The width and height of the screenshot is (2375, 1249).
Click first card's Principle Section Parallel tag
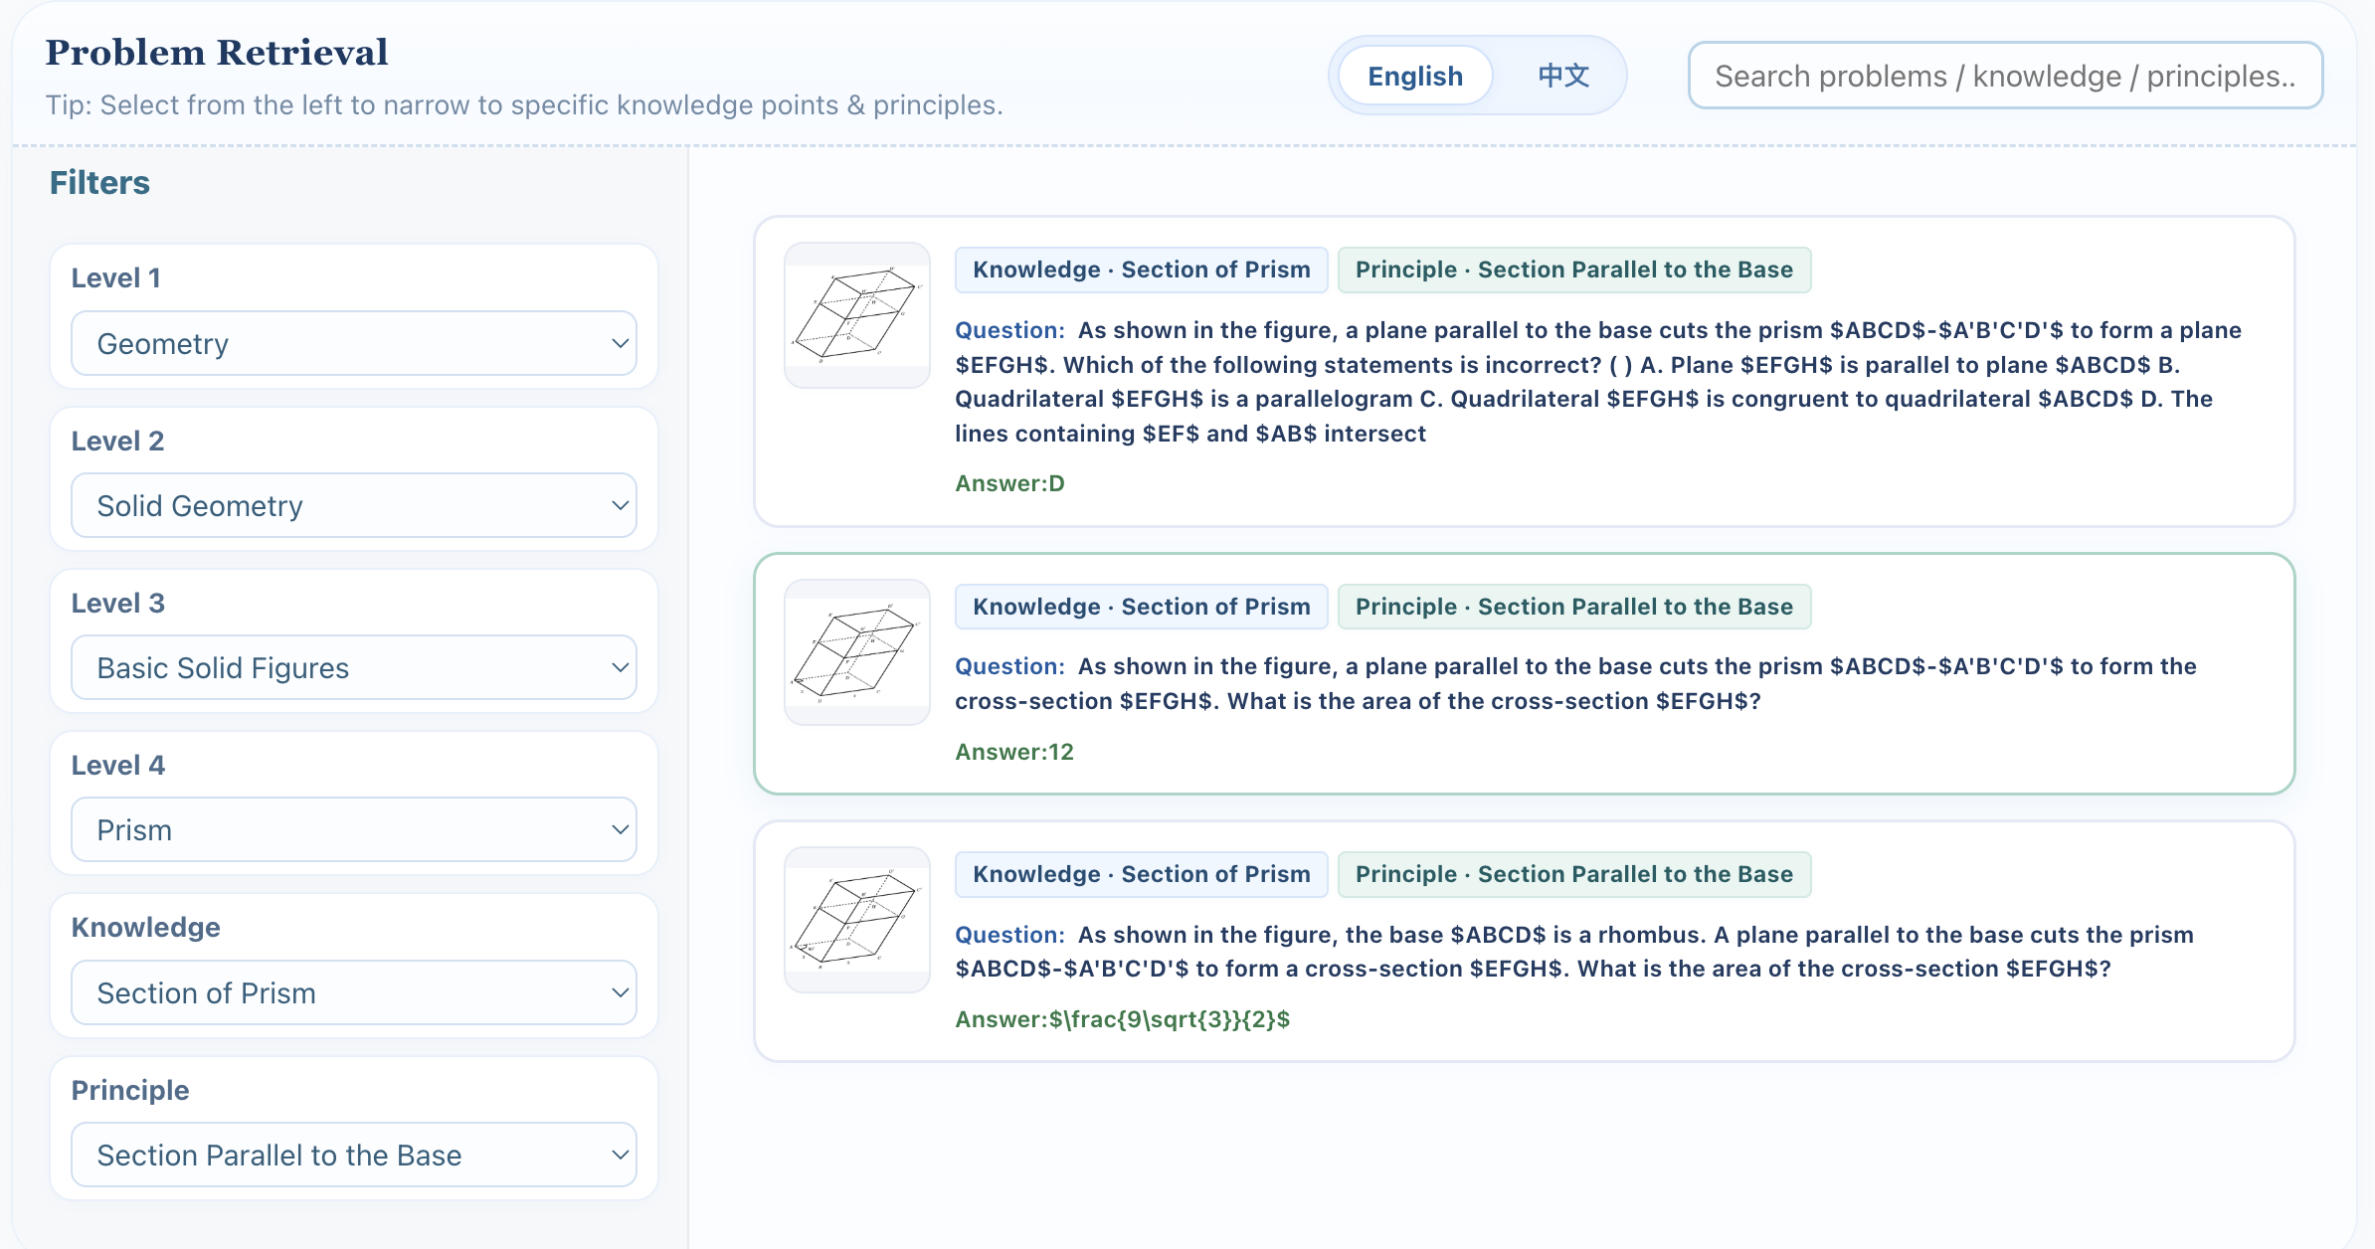click(x=1573, y=269)
